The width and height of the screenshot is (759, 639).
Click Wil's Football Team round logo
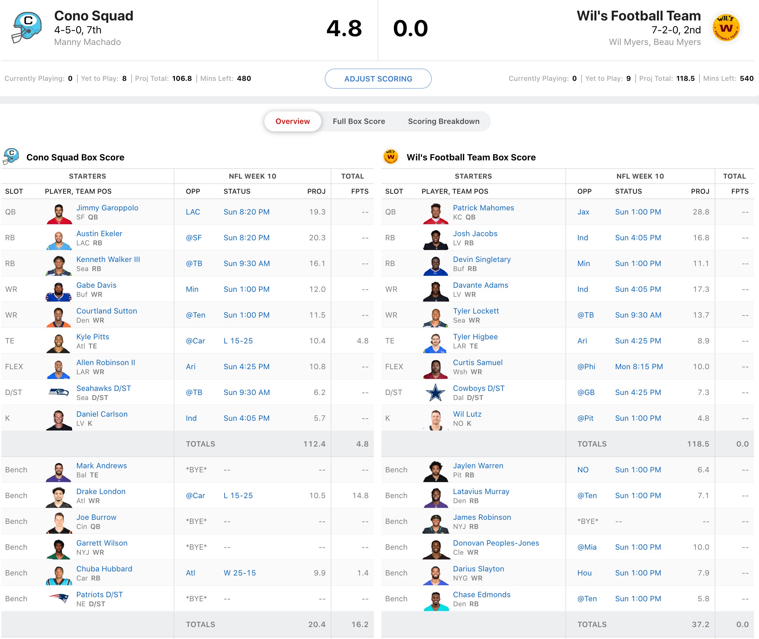click(x=726, y=28)
